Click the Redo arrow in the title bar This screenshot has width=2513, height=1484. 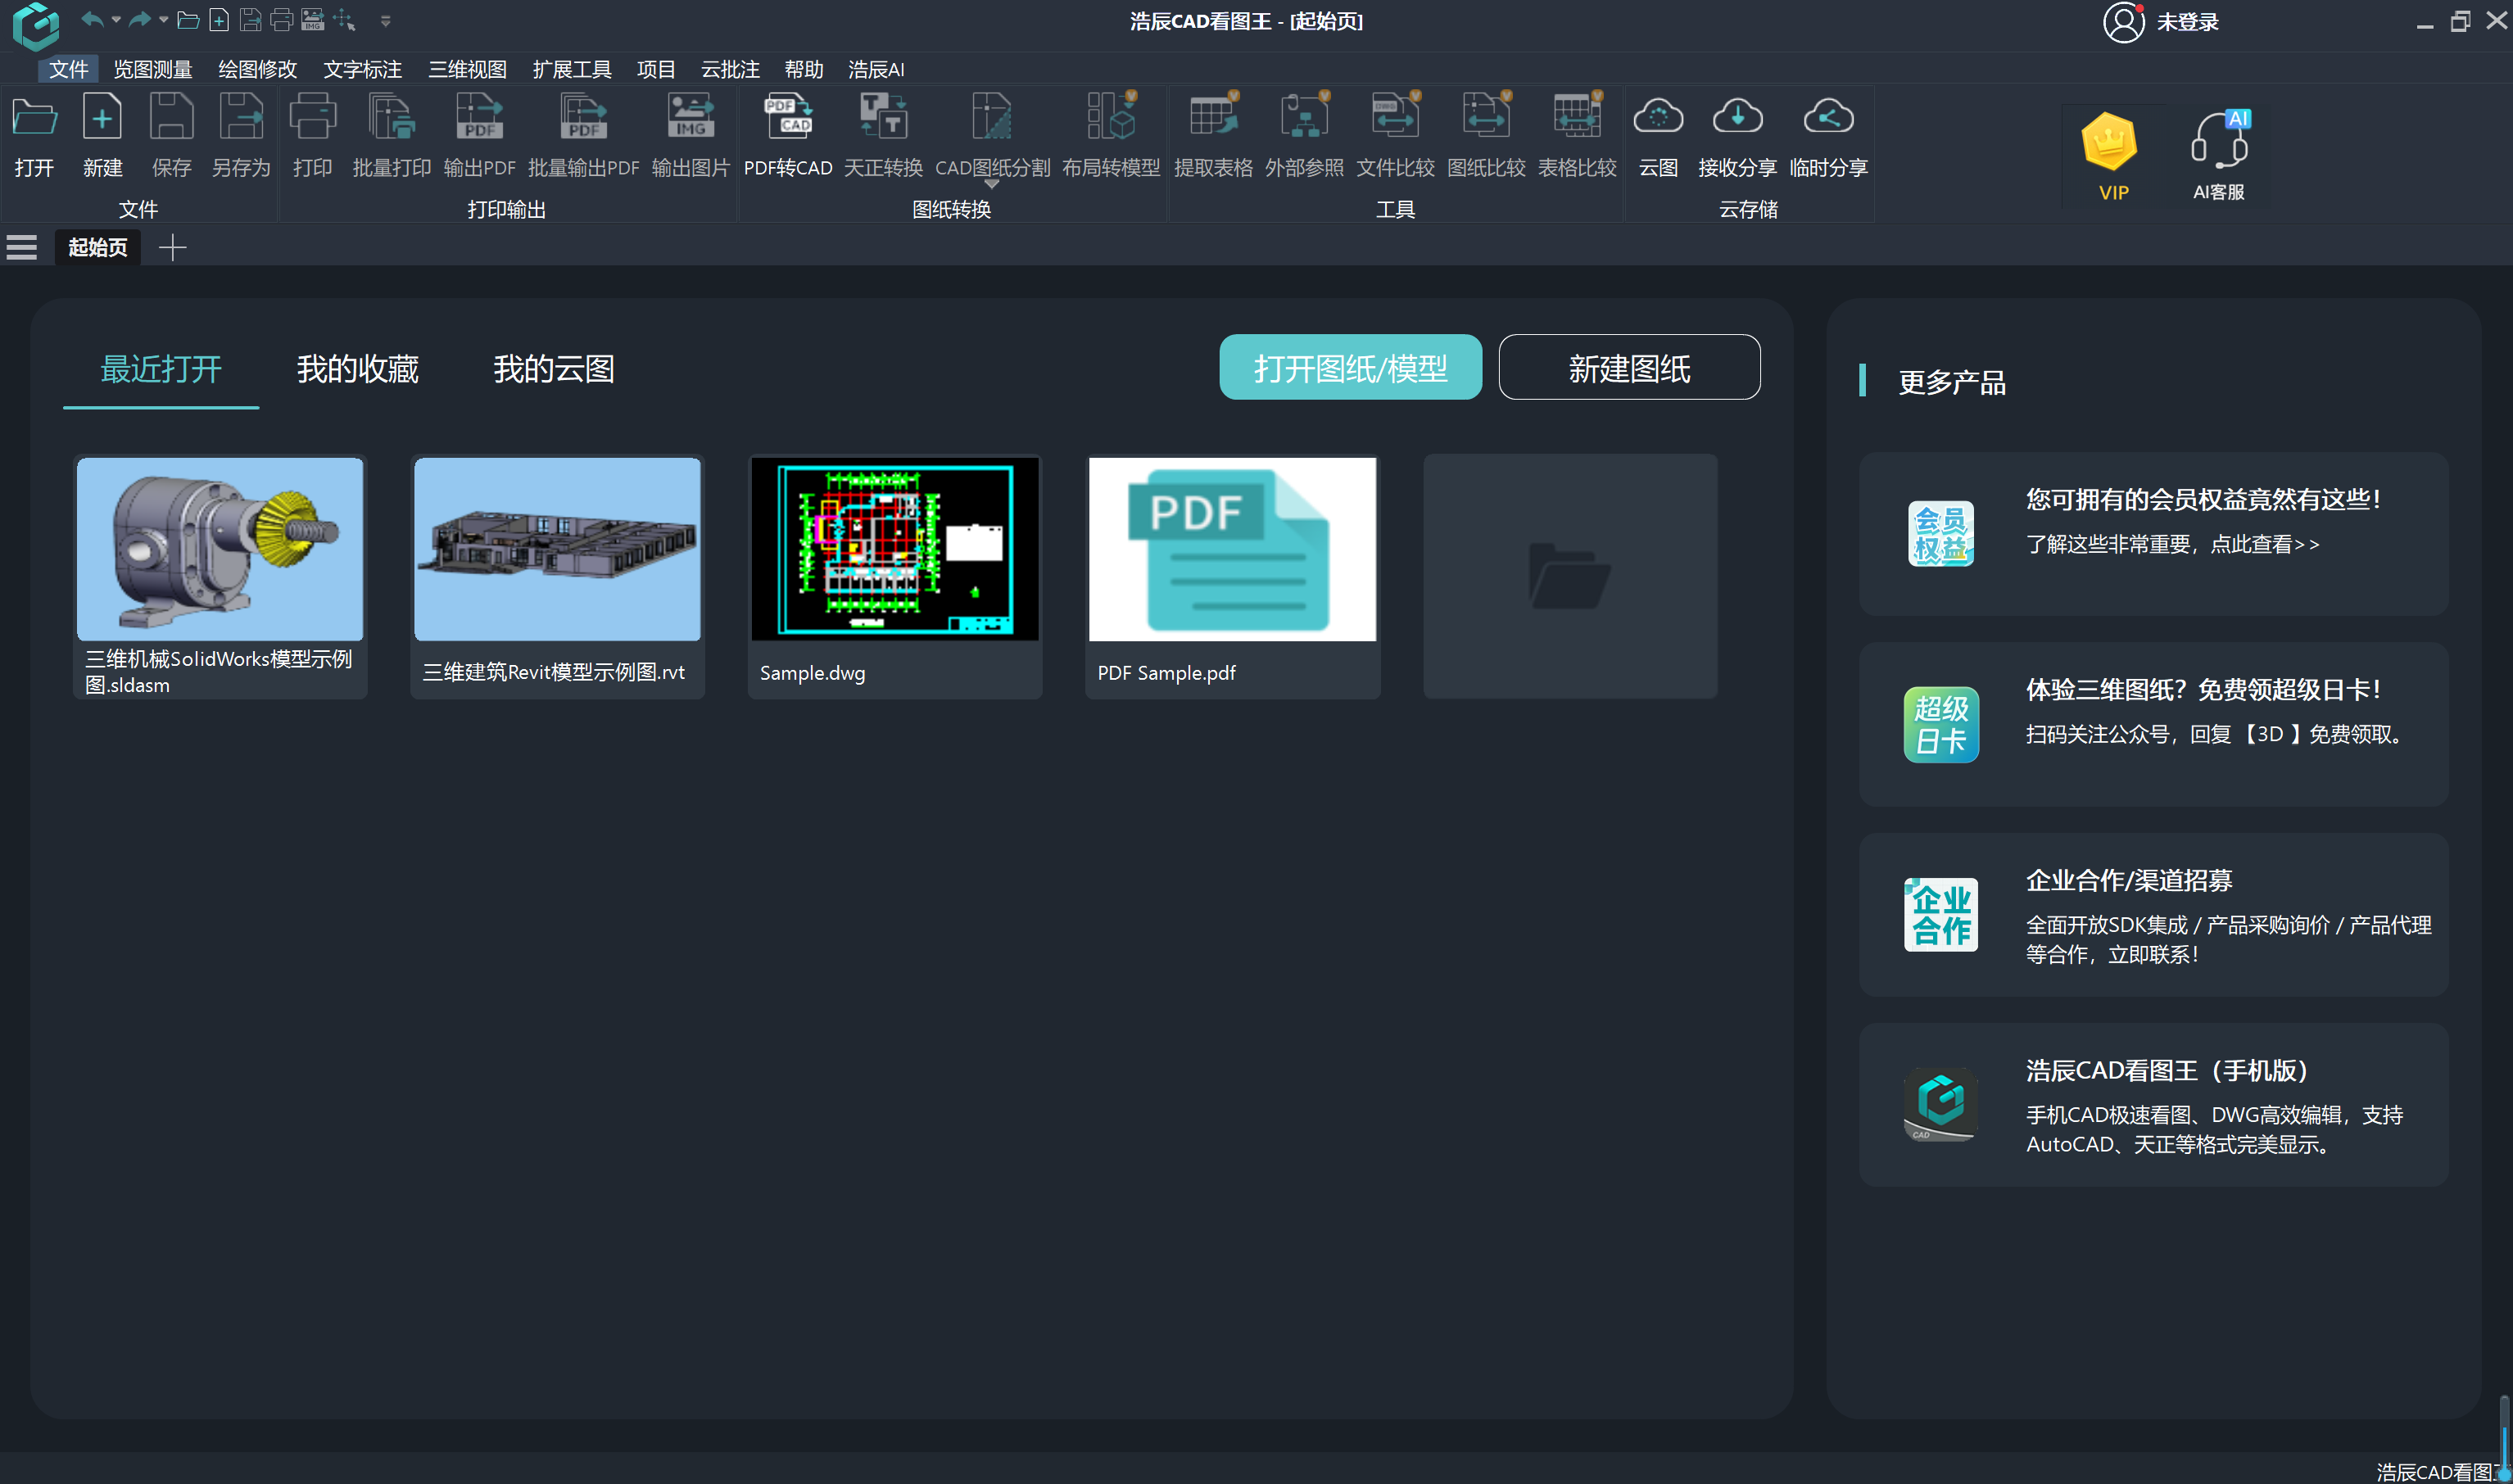coord(139,19)
